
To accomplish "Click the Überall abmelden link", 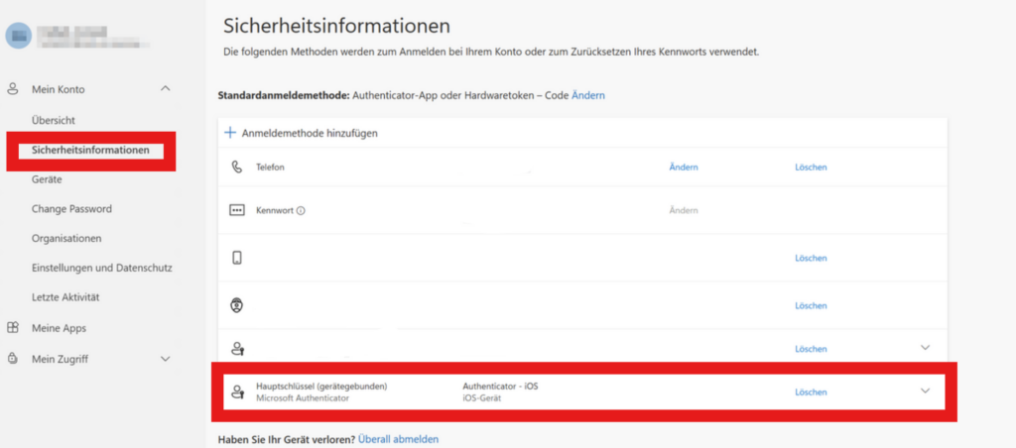I will click(x=398, y=438).
